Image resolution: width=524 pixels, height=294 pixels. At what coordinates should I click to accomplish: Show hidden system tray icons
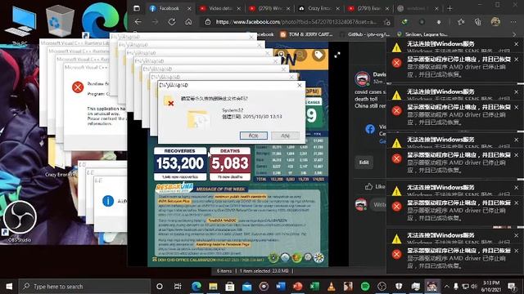(447, 287)
